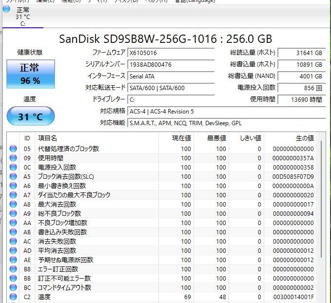This screenshot has width=331, height=303.
Task: Click status icon of row AB 書き込み失敗回数
Action: (13, 232)
